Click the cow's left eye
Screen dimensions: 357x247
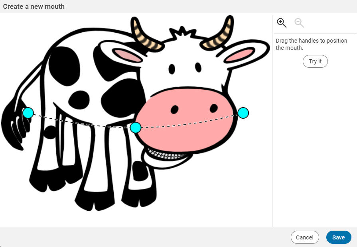[172, 69]
